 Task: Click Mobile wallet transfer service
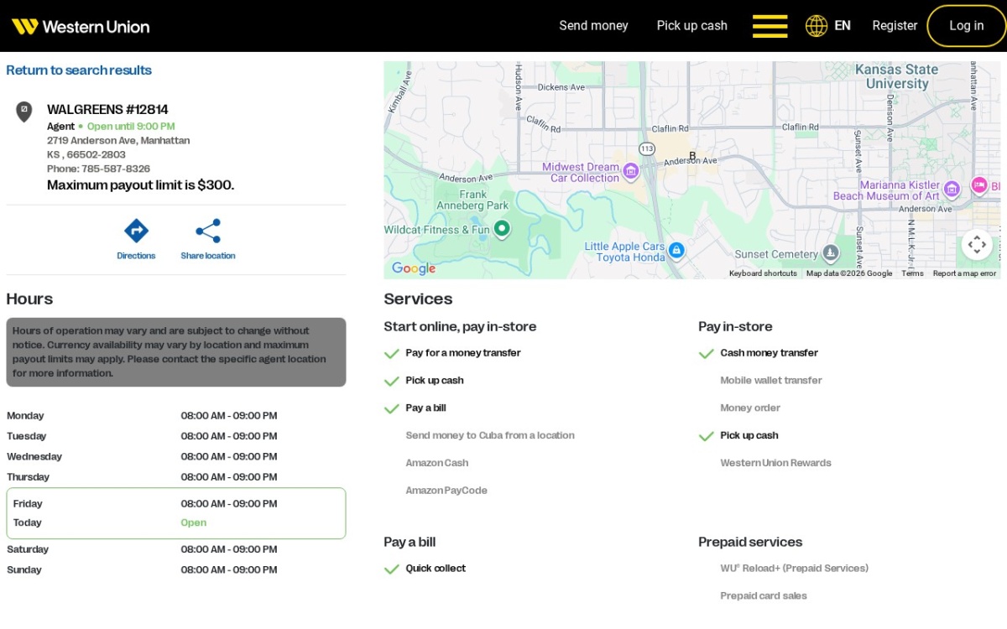tap(771, 381)
